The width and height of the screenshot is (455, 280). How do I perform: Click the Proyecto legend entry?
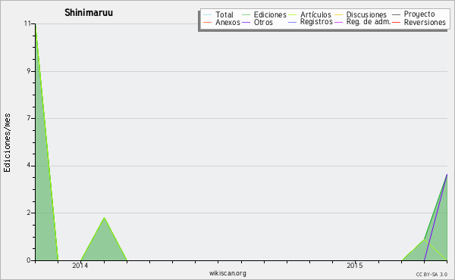click(413, 14)
